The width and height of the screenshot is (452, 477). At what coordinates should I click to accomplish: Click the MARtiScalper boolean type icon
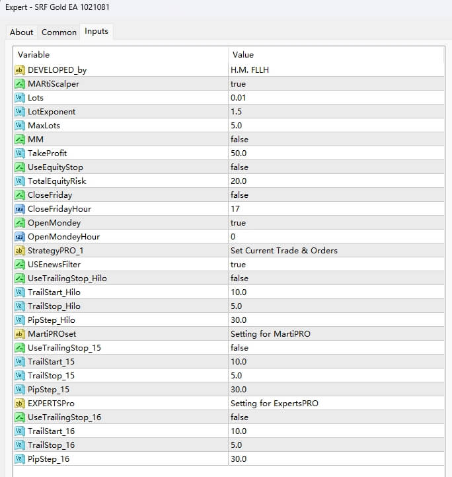[x=20, y=83]
